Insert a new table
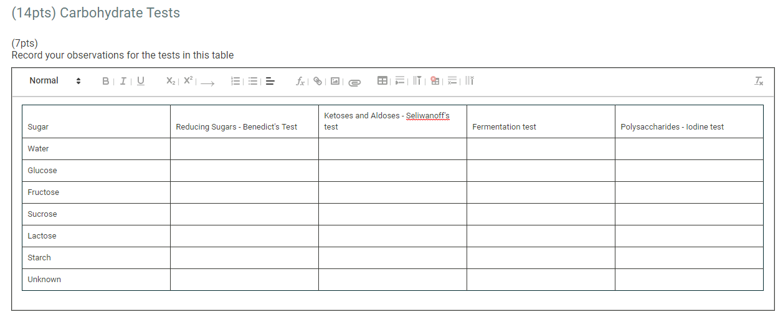The height and width of the screenshot is (317, 783). (x=382, y=81)
